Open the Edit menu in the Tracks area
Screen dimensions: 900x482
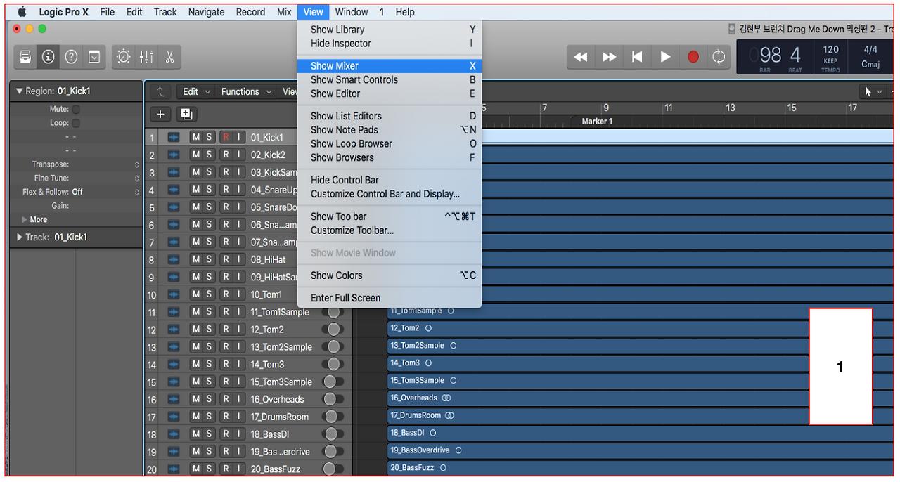point(196,91)
